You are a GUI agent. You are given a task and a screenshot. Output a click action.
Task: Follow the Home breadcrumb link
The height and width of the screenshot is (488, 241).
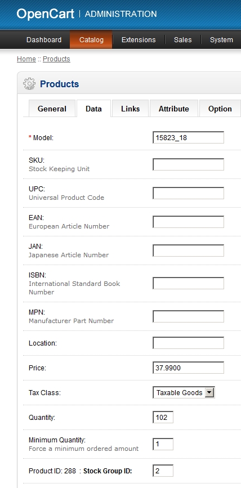click(x=26, y=59)
